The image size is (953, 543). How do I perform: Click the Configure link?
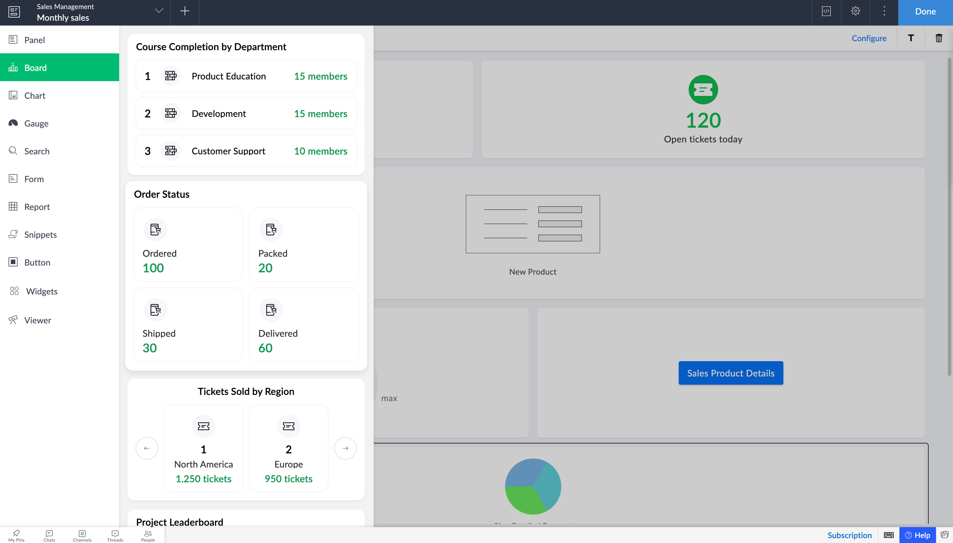click(x=869, y=38)
